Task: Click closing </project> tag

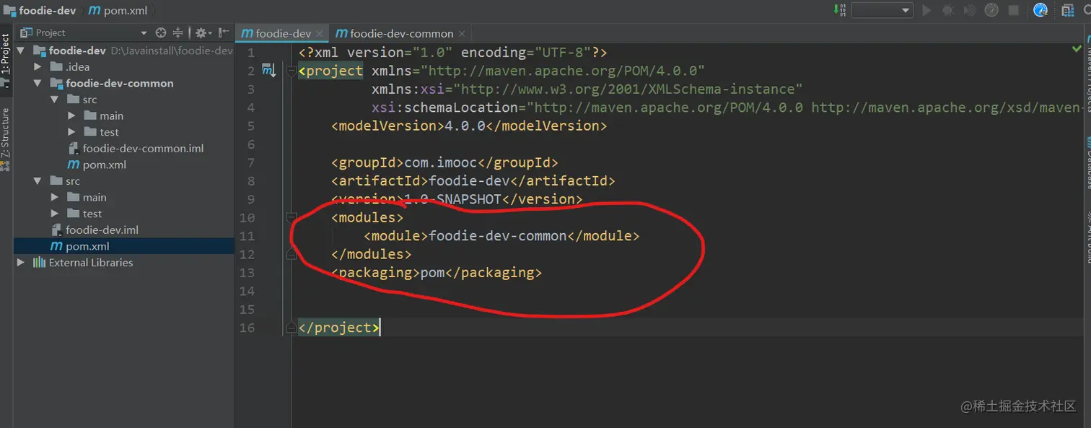Action: point(338,328)
